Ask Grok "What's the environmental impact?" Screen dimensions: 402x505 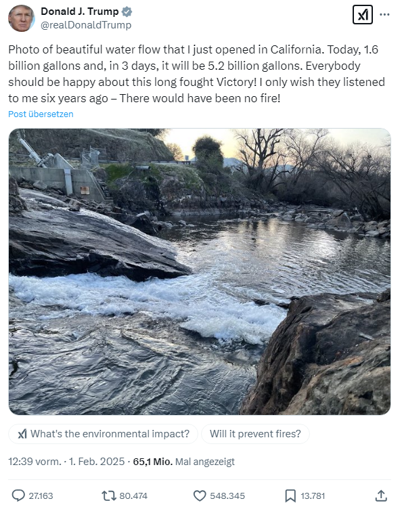point(103,434)
